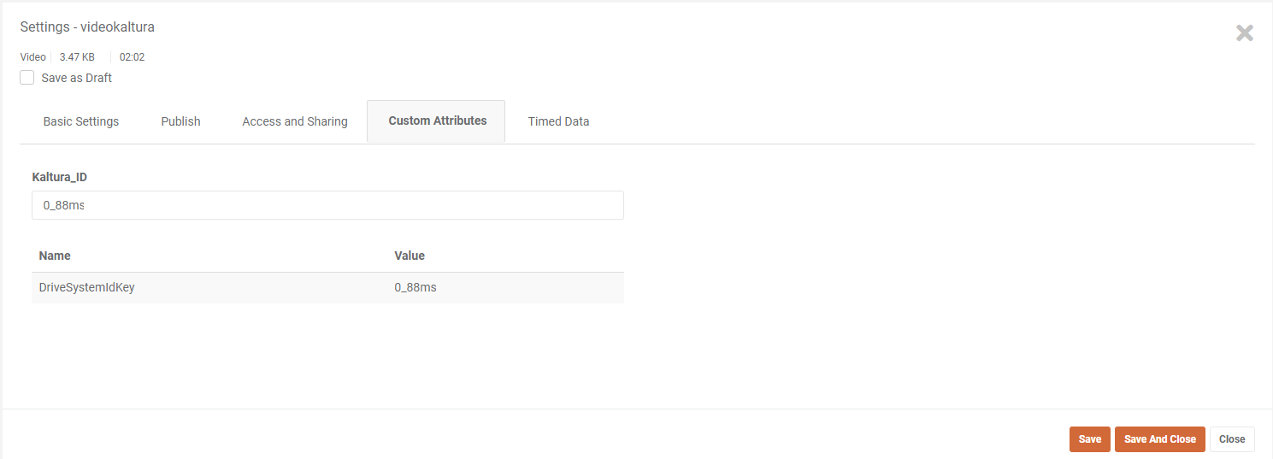
Task: Enable the Save as Draft checkbox
Action: (x=27, y=78)
